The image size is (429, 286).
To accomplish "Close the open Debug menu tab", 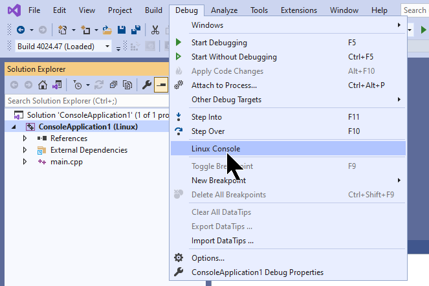I will (x=186, y=10).
